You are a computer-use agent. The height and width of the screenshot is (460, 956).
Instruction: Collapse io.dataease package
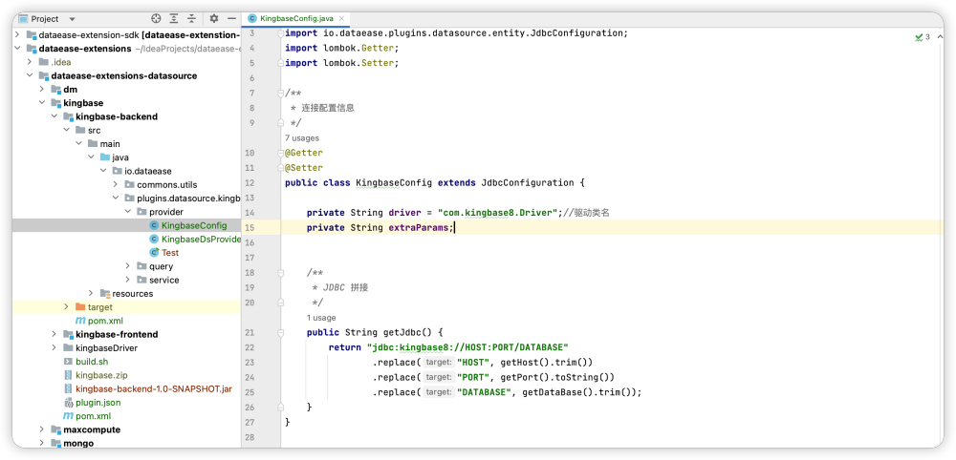pos(102,171)
